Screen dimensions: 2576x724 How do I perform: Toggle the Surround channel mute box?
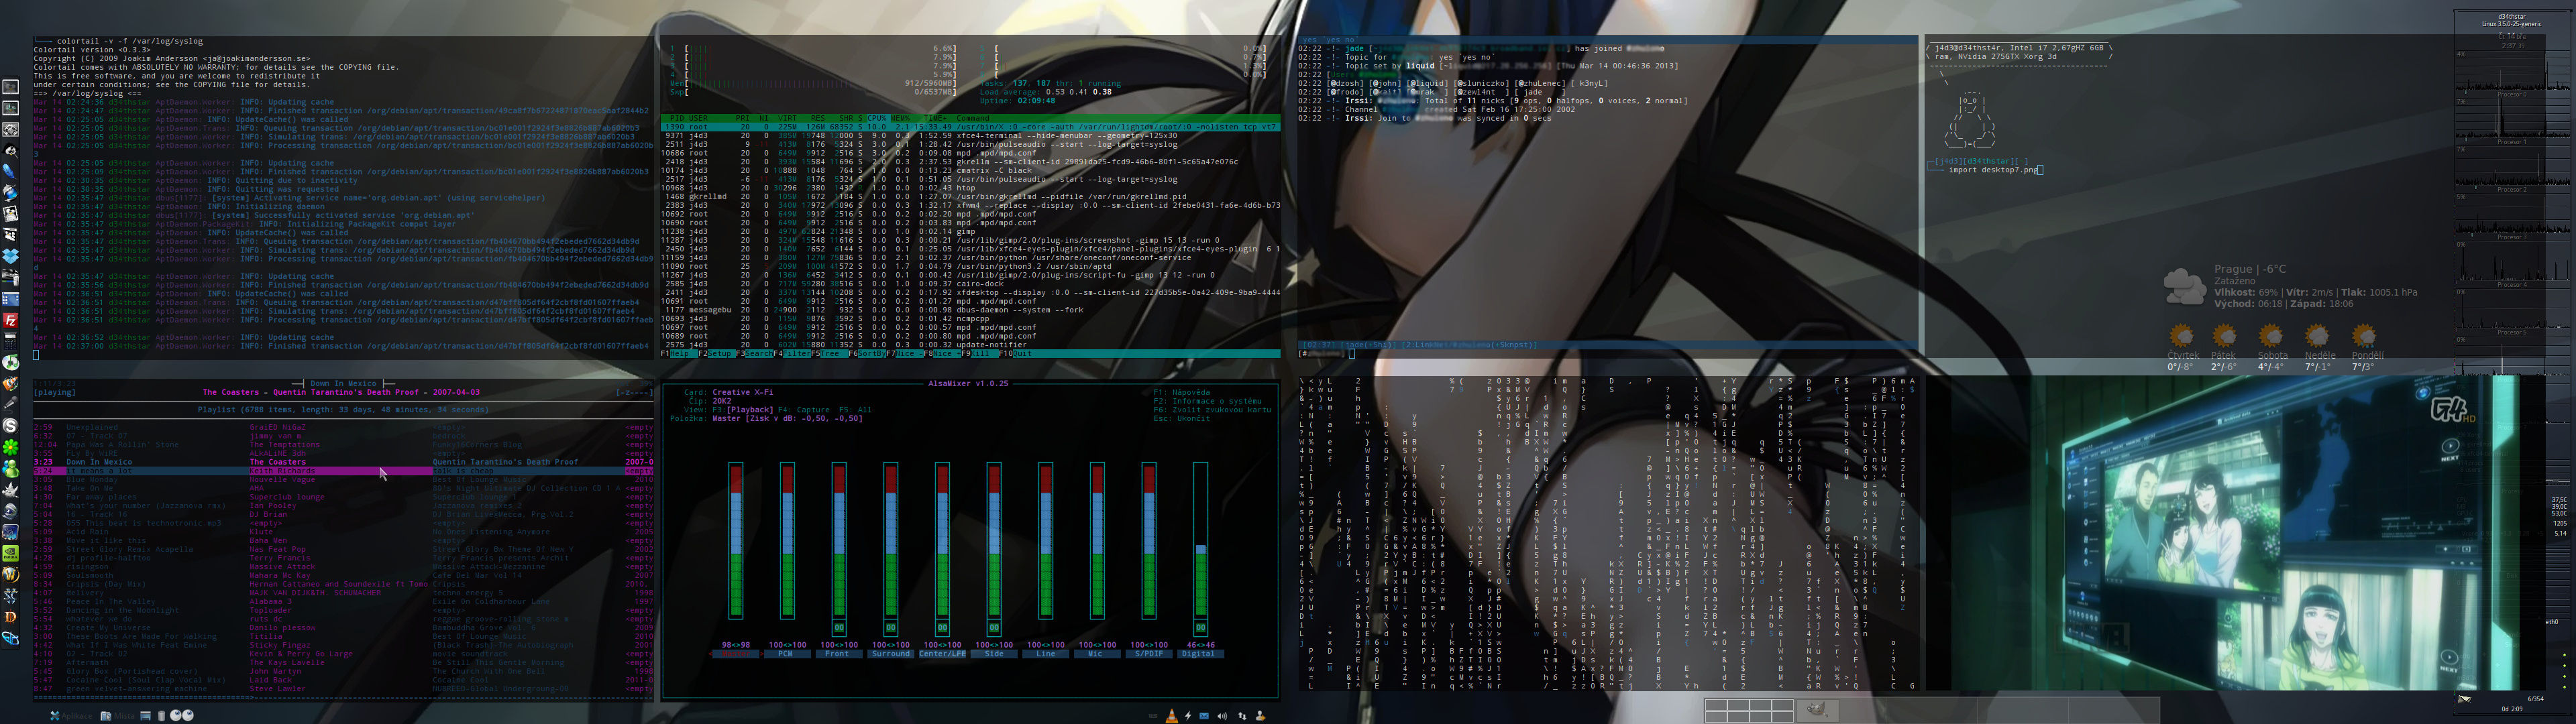tap(890, 628)
